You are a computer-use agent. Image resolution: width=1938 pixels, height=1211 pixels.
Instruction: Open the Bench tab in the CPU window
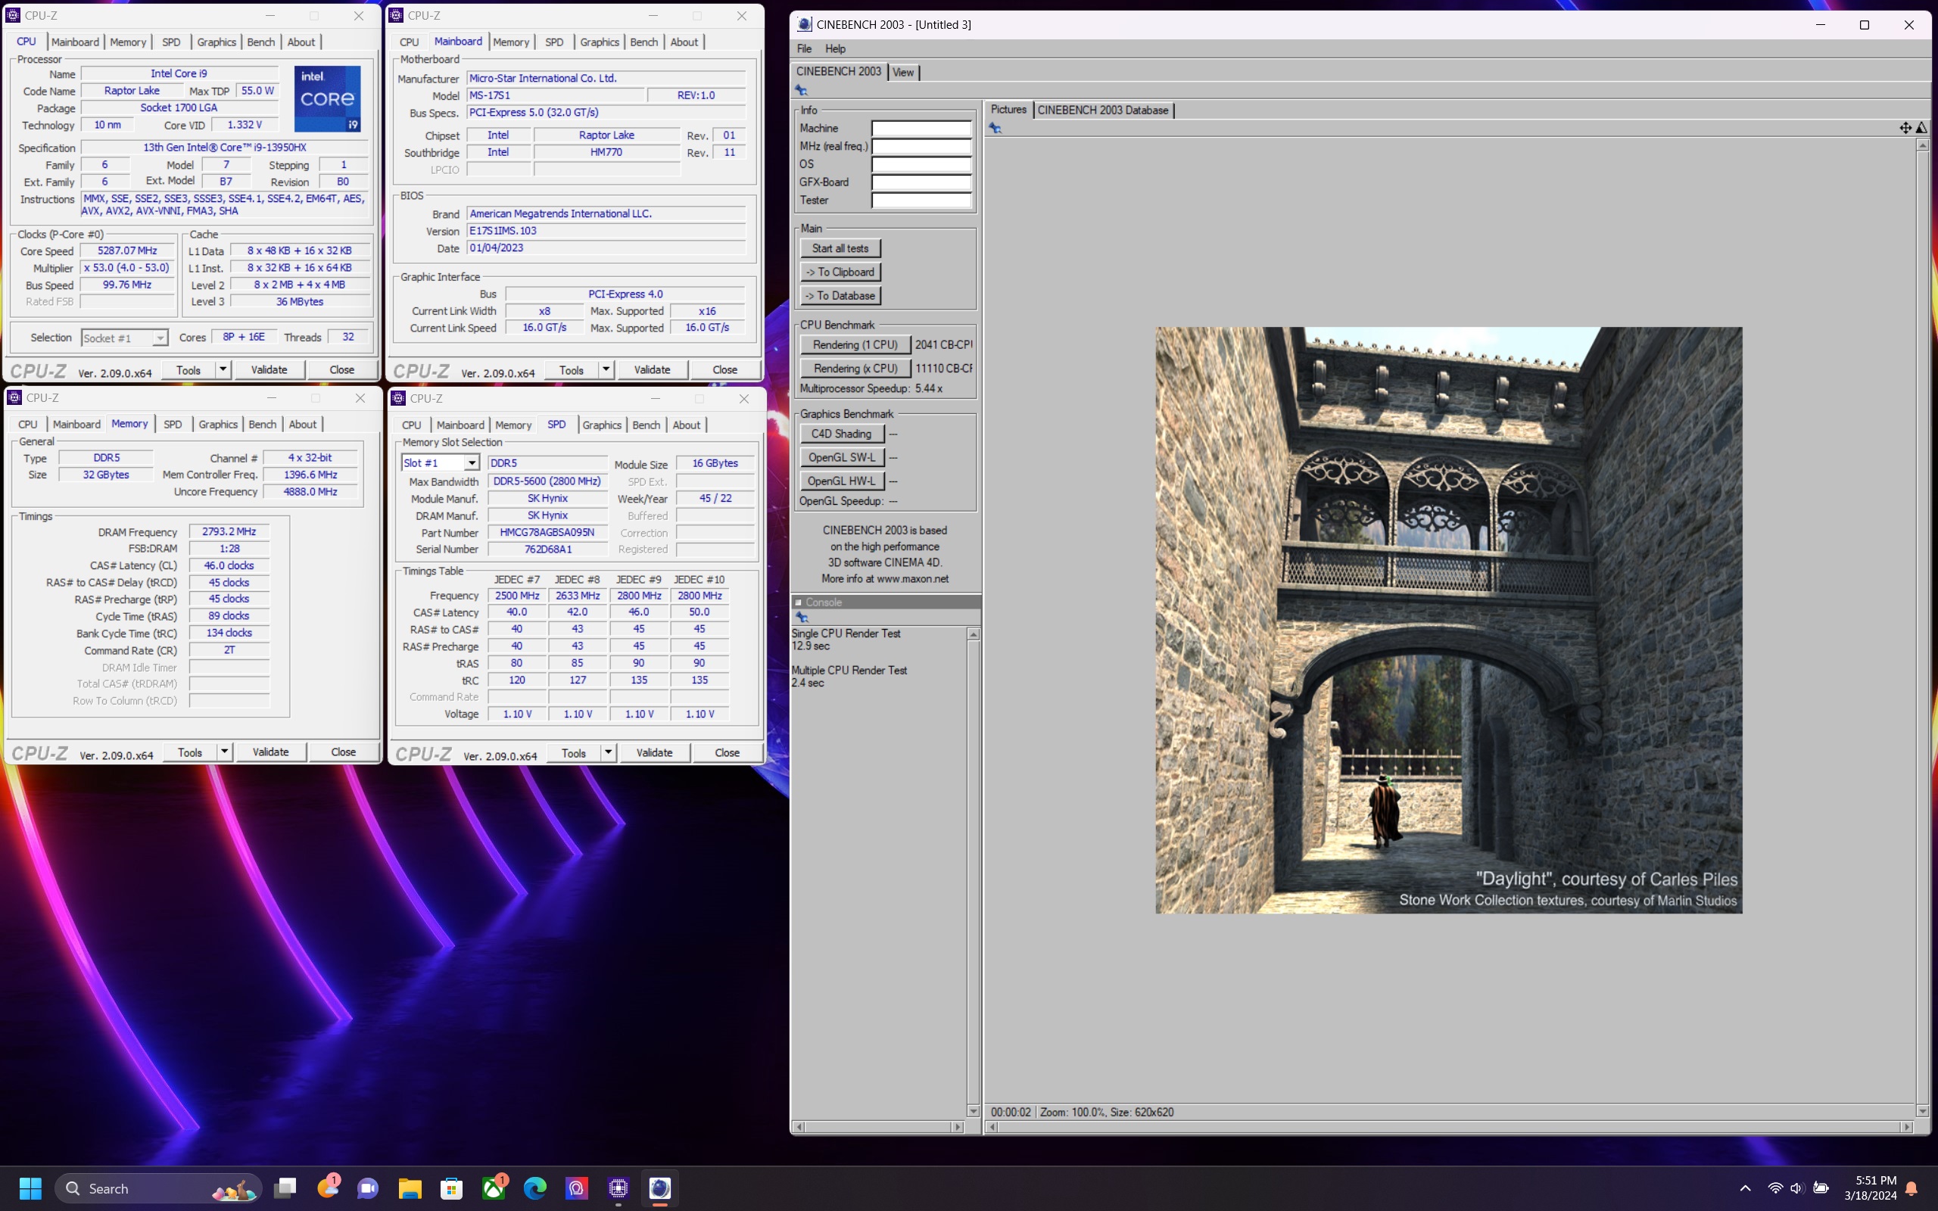click(260, 42)
